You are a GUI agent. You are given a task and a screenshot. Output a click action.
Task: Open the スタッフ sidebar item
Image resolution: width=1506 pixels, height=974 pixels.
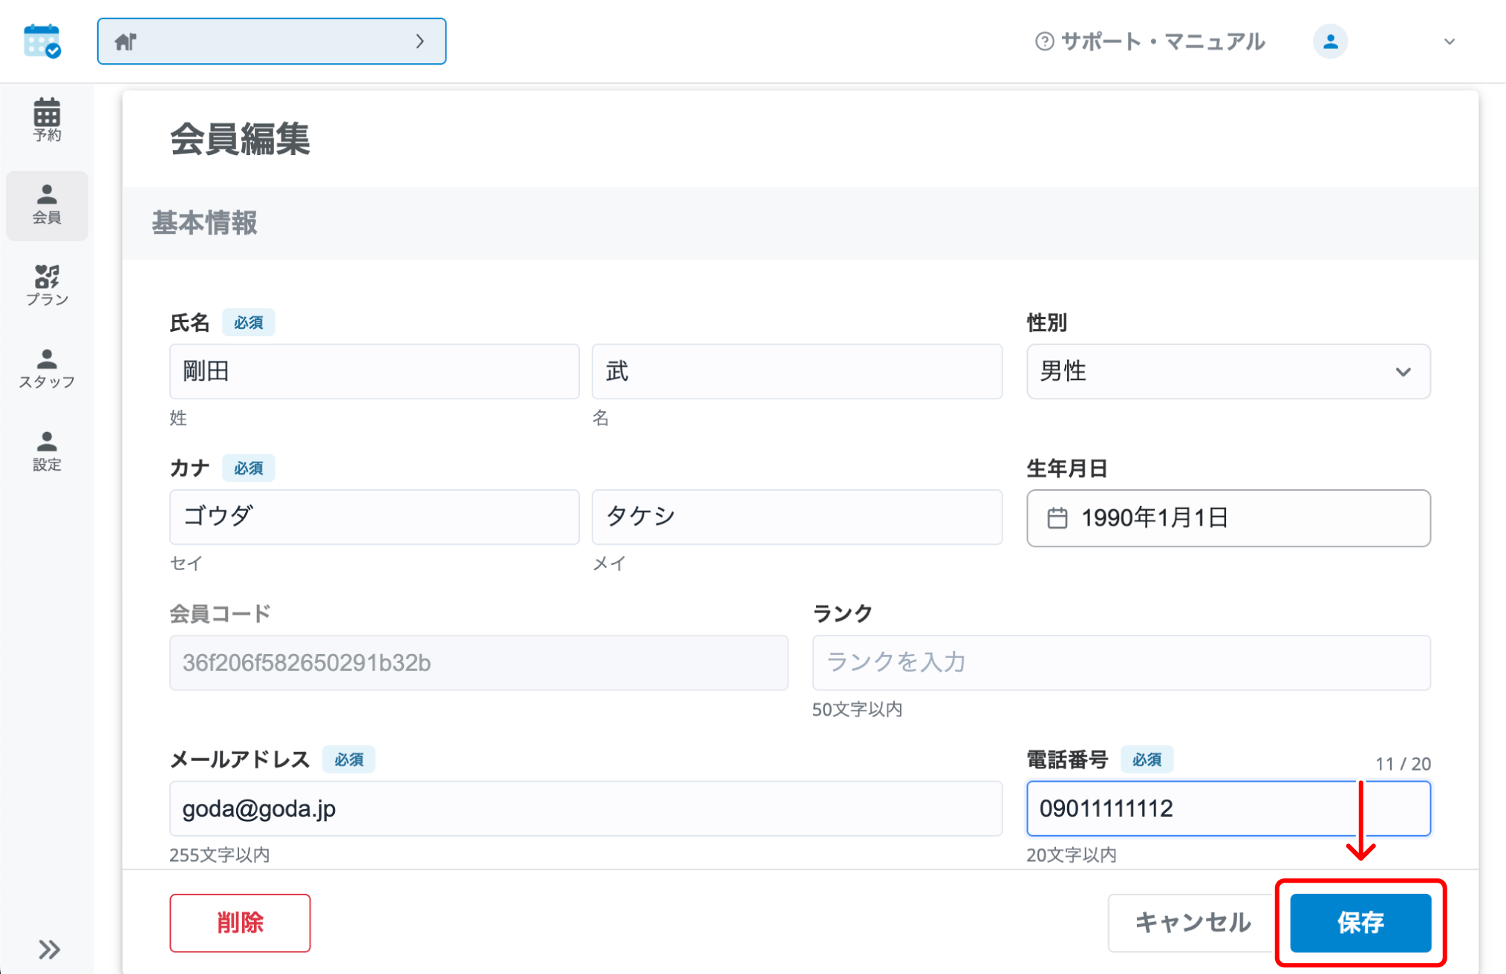tap(47, 369)
